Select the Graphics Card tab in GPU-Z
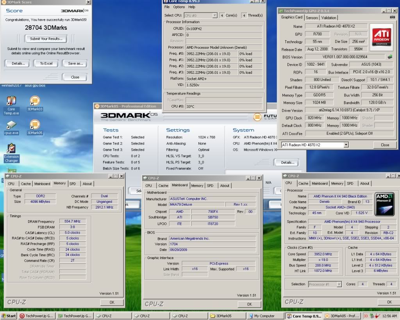 291,17
